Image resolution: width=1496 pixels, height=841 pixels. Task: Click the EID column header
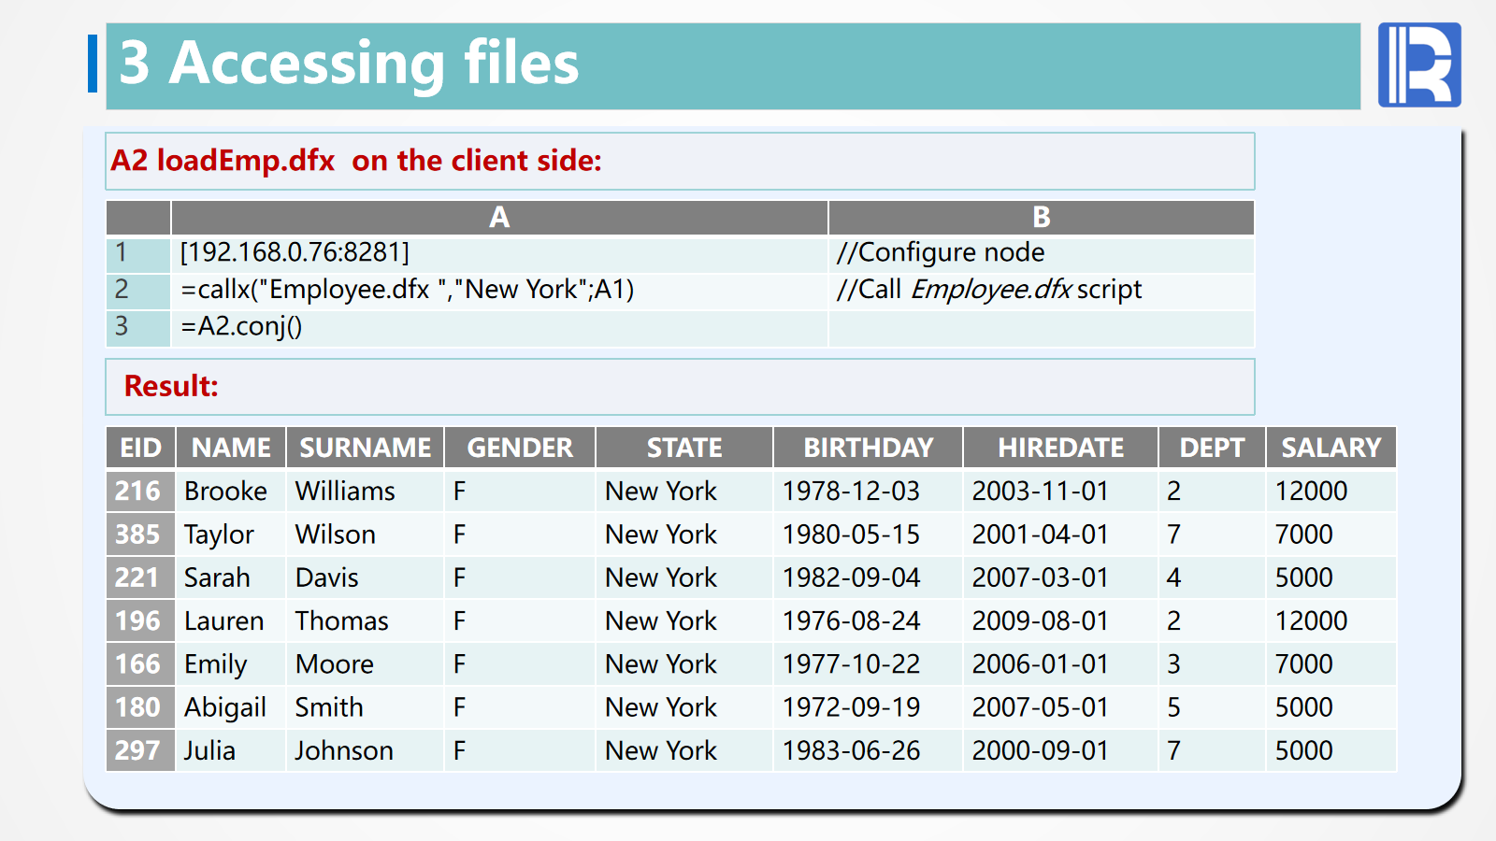(x=140, y=448)
